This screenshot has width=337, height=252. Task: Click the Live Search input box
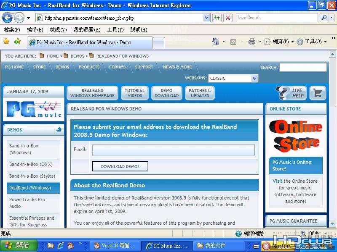coord(277,18)
